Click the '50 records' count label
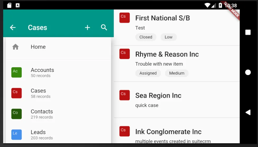 coord(41,76)
